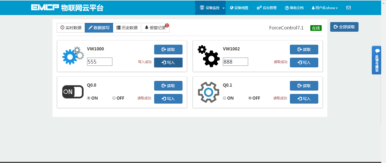Open the 帮助文档 help icon

pos(286,8)
